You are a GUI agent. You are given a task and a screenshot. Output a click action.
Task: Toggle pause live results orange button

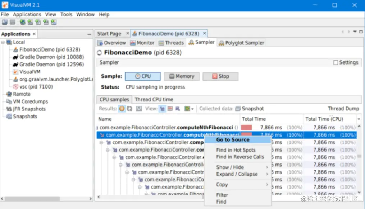122,109
